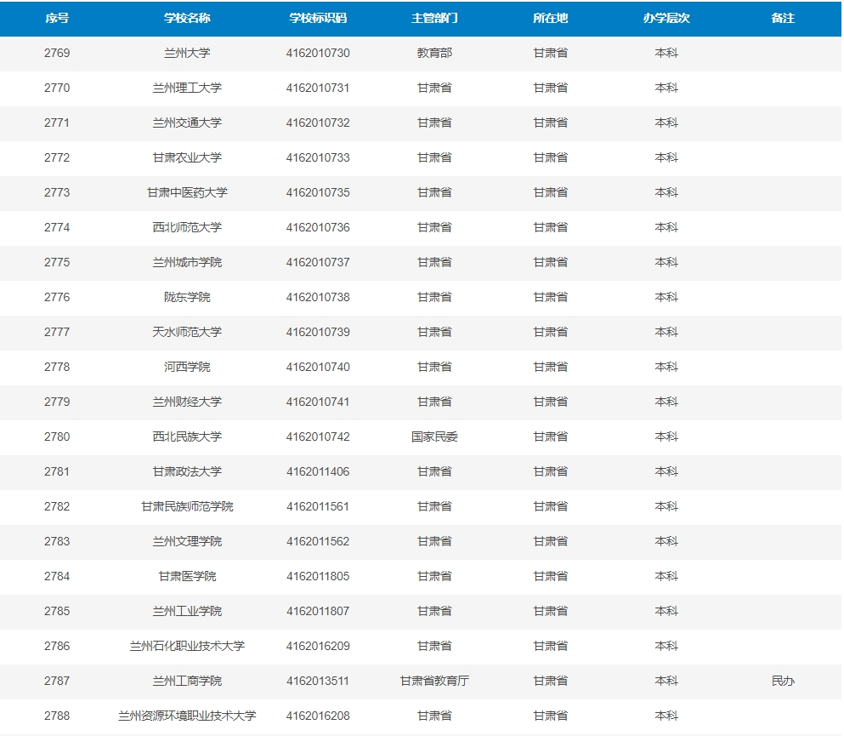The height and width of the screenshot is (736, 844).
Task: Click the 办学层次 column header
Action: pos(666,19)
